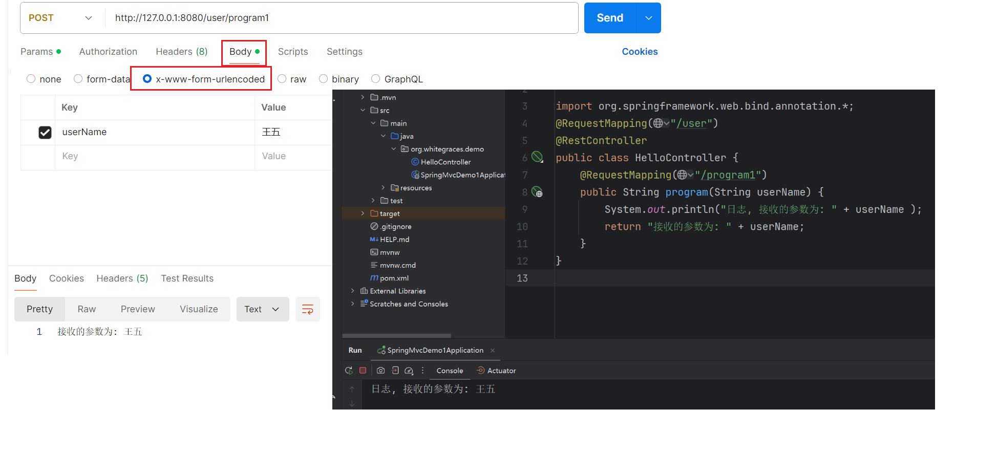
Task: Click the HelloController class icon
Action: pyautogui.click(x=415, y=162)
